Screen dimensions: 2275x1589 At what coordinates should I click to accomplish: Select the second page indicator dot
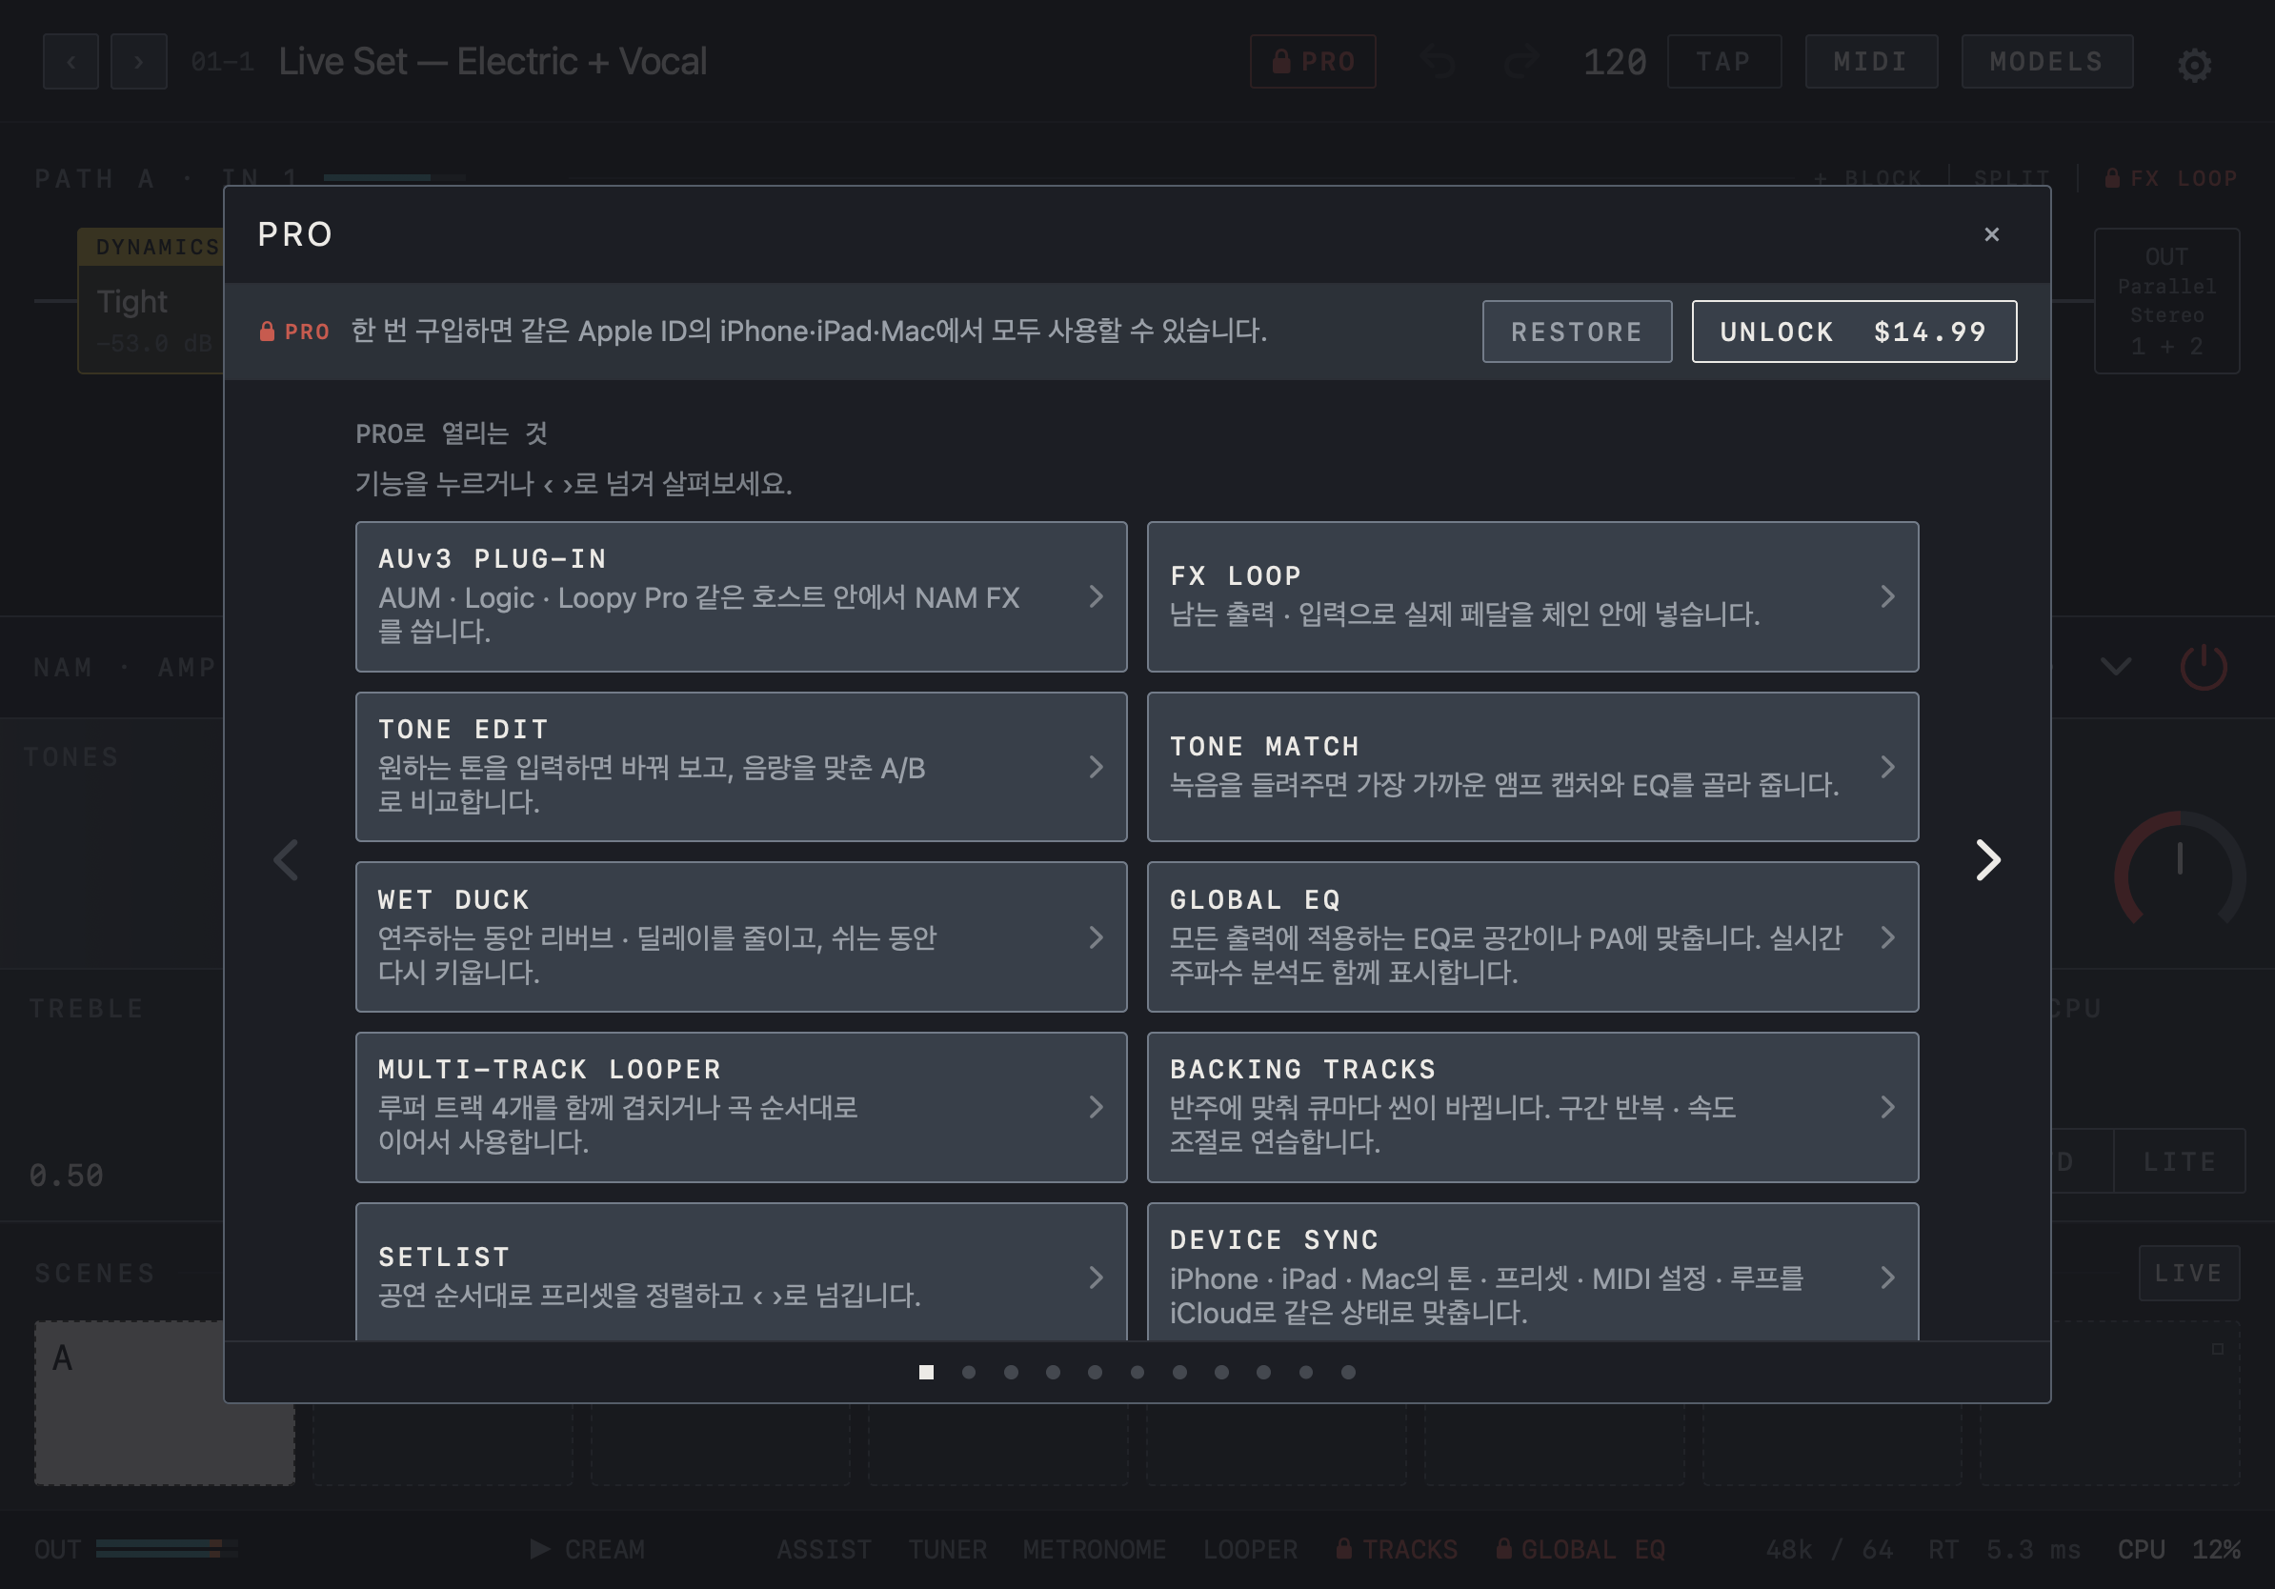tap(968, 1372)
